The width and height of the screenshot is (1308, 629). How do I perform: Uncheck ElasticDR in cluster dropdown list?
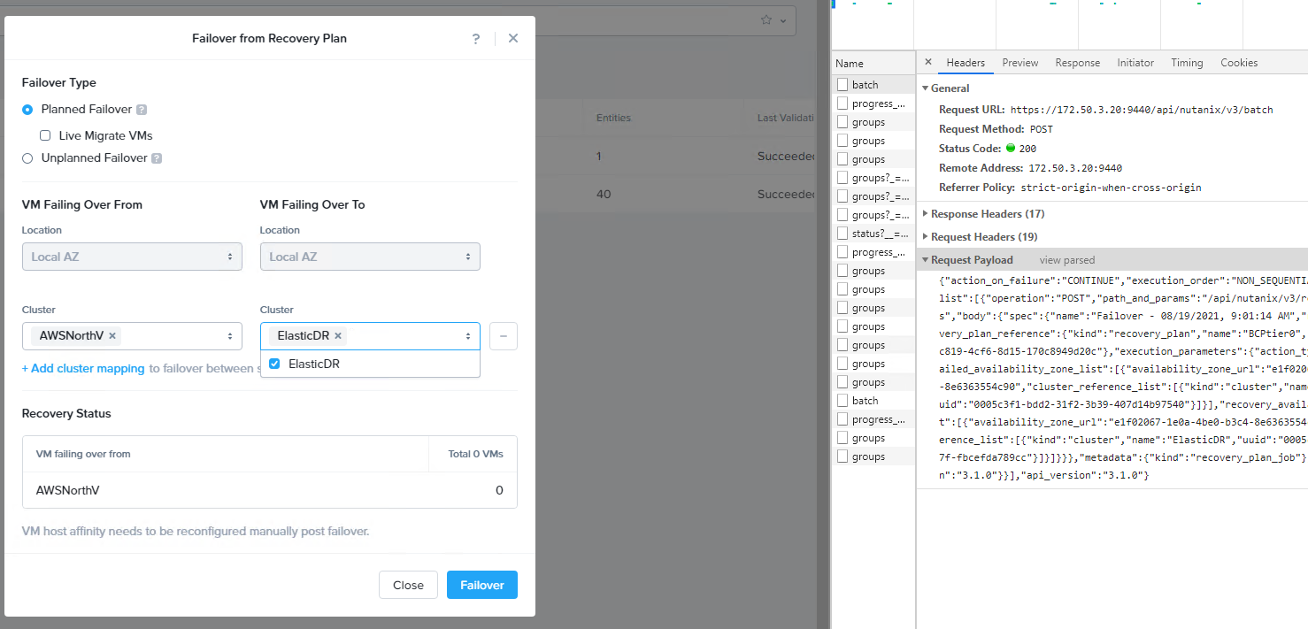274,364
